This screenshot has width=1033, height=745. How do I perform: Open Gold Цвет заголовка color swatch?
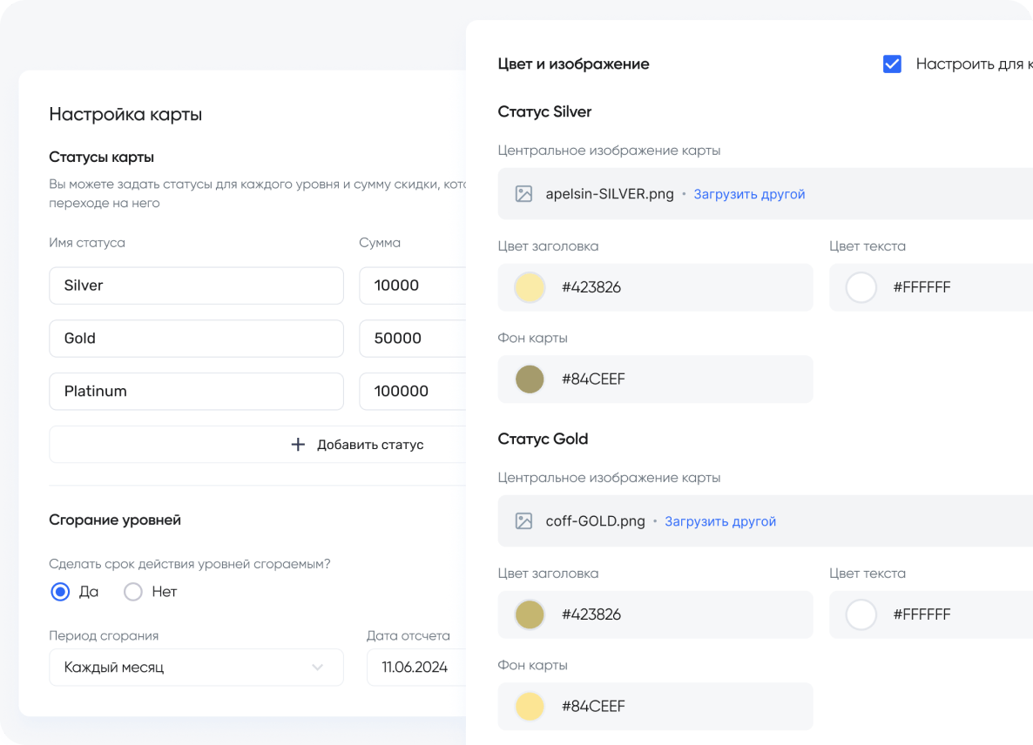point(530,614)
